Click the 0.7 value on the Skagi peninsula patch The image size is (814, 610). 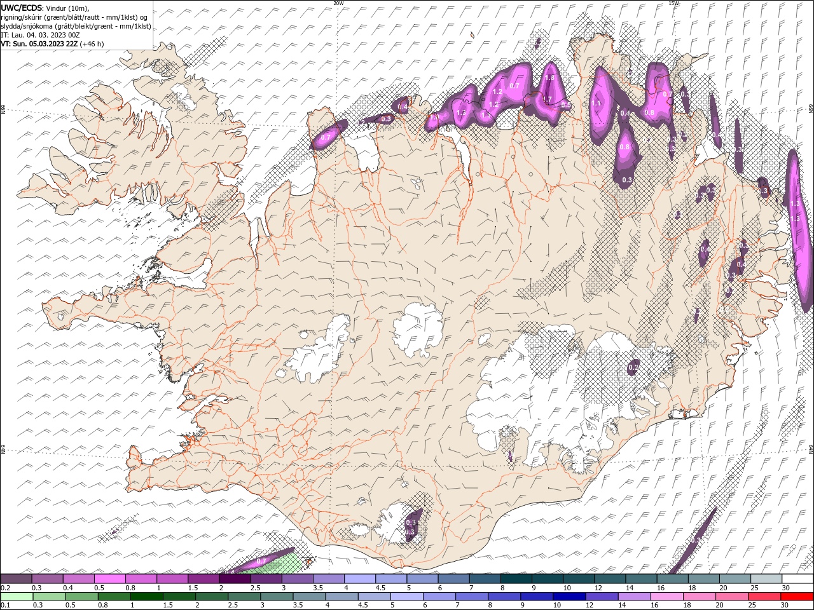tap(326, 137)
